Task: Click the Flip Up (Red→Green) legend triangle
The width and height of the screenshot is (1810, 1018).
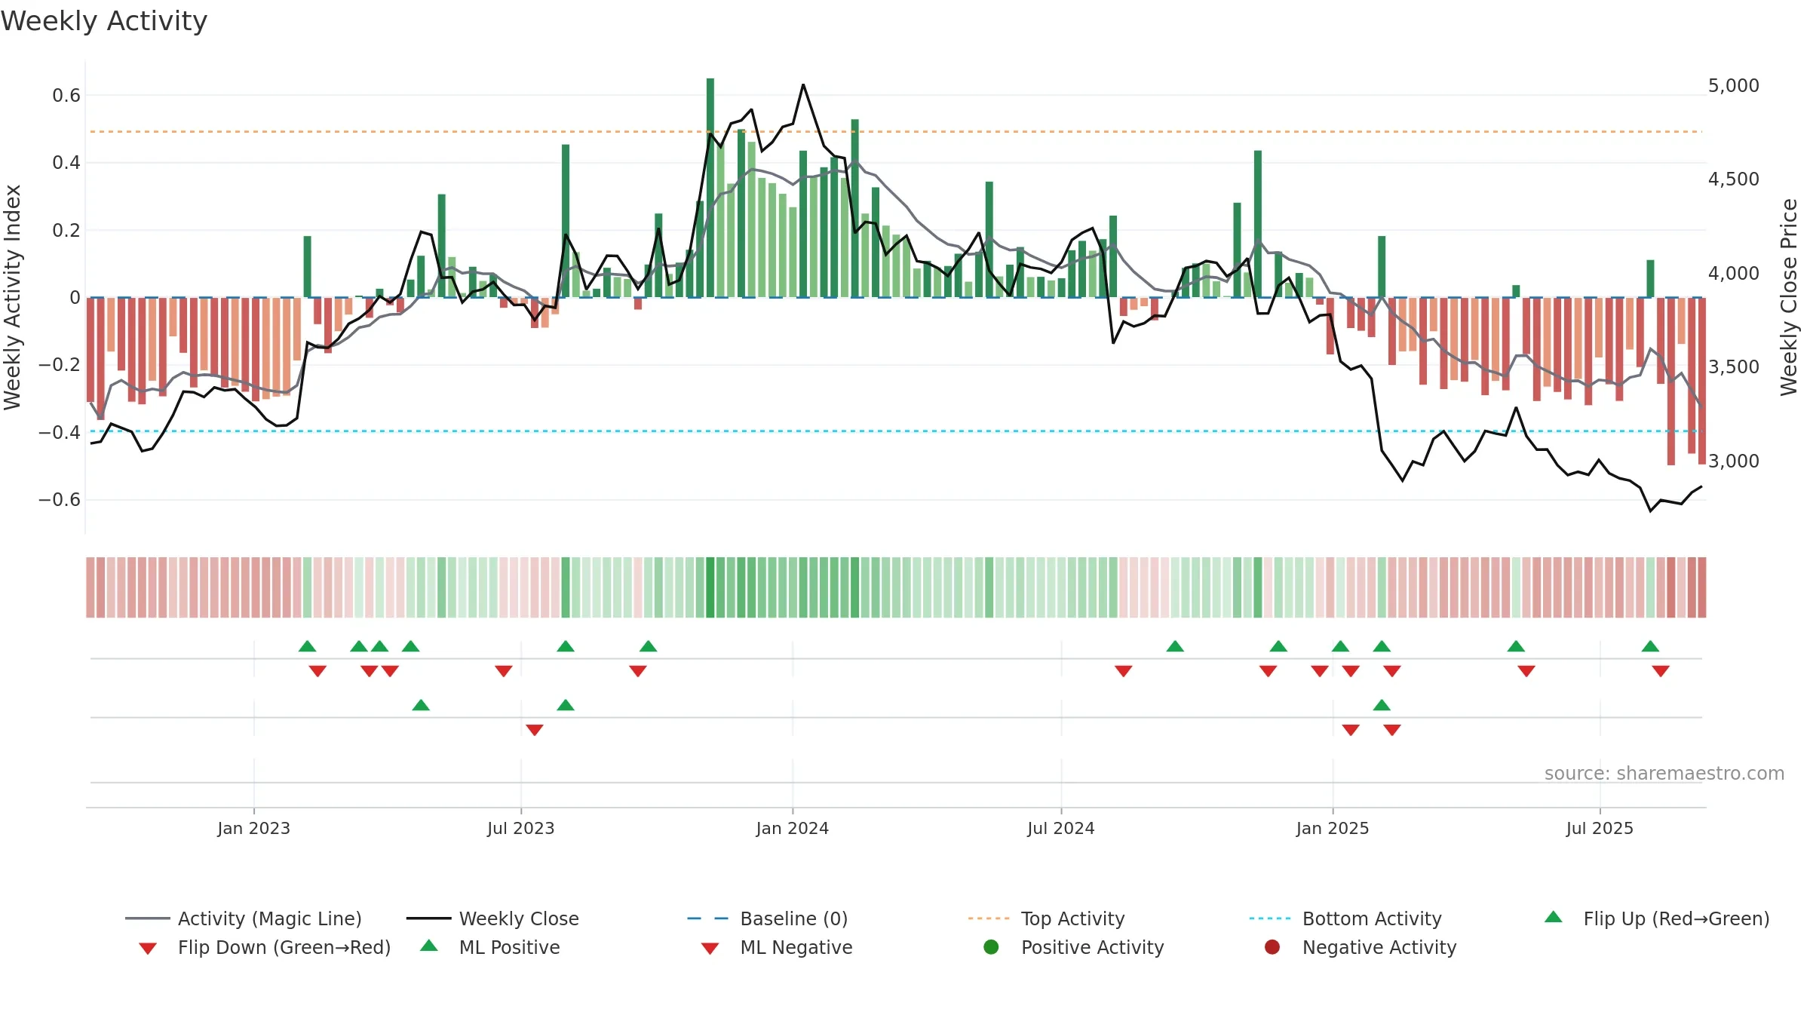Action: click(1553, 917)
